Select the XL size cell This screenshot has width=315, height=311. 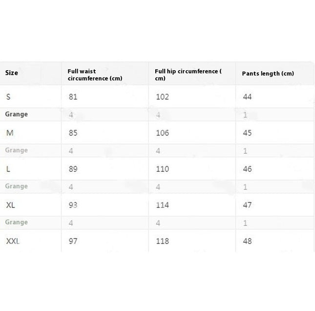(10, 205)
